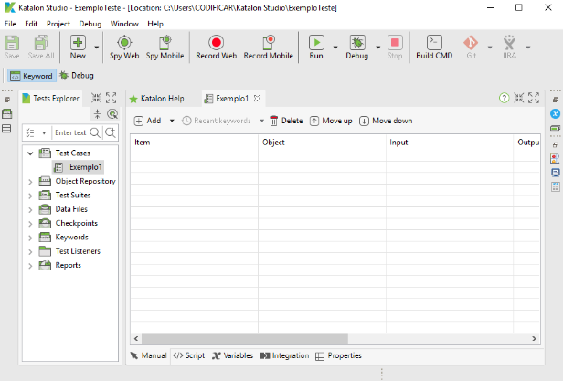Click the scroll right arrow
The width and height of the screenshot is (563, 381).
(x=534, y=338)
